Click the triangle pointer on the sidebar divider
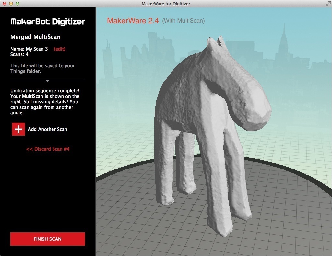The image size is (332, 256). point(48,81)
